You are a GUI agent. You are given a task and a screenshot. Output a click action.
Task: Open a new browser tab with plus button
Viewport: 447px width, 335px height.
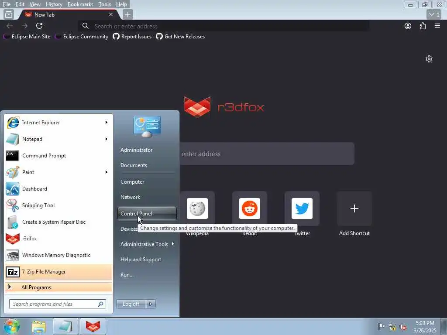coord(128,14)
